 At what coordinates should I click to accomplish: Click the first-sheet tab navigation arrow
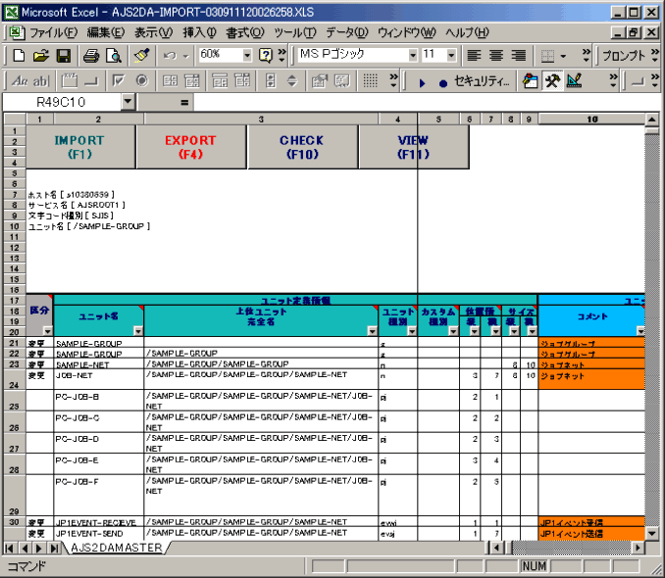pyautogui.click(x=10, y=548)
